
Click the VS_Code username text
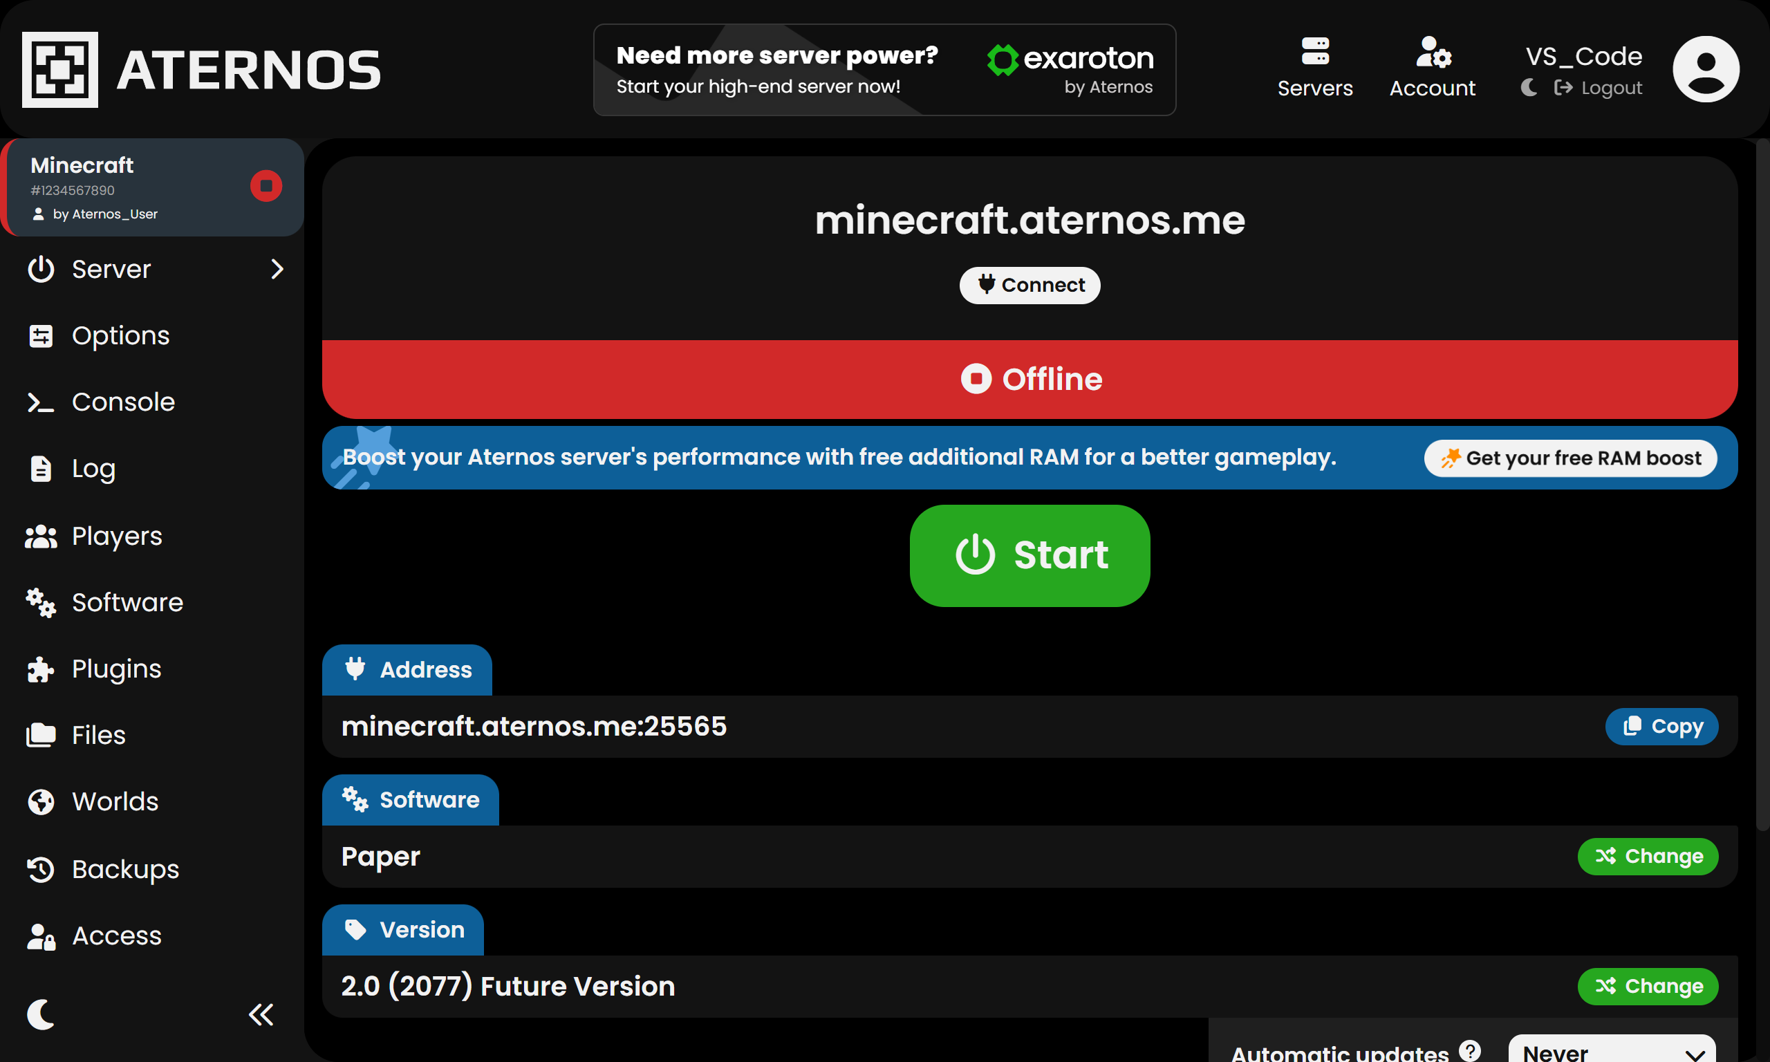(x=1583, y=56)
